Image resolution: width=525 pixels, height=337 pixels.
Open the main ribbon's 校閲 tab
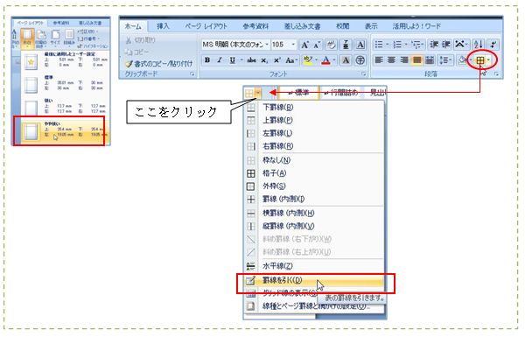[x=342, y=26]
